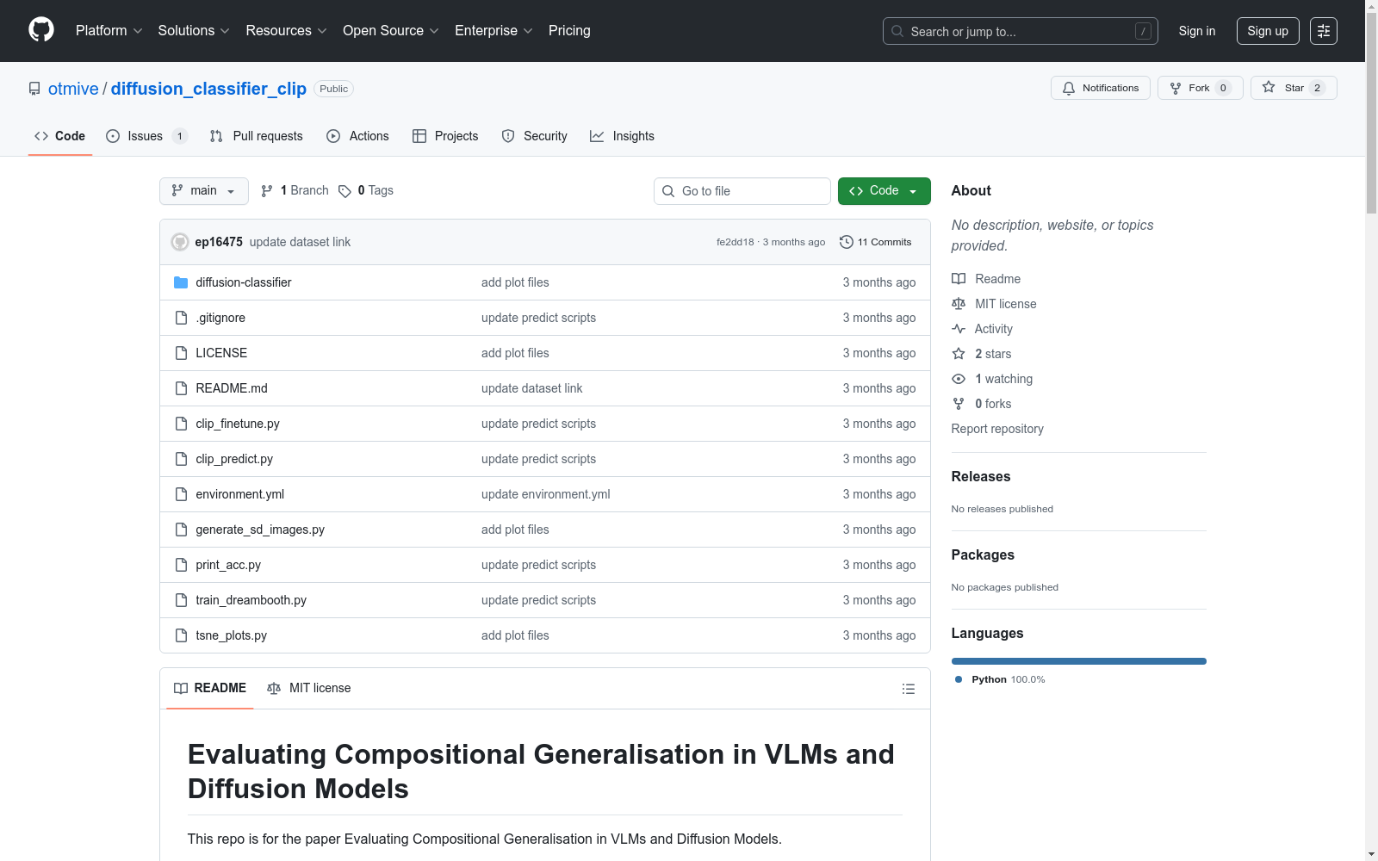Viewport: 1378px width, 861px height.
Task: Click the Python language progress bar
Action: click(x=1078, y=661)
